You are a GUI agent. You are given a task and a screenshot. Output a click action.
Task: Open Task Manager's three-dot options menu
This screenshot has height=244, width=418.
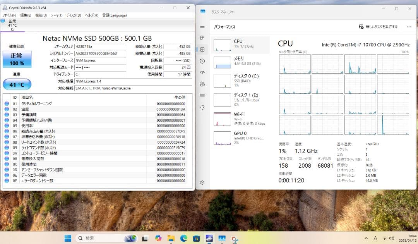pyautogui.click(x=408, y=26)
